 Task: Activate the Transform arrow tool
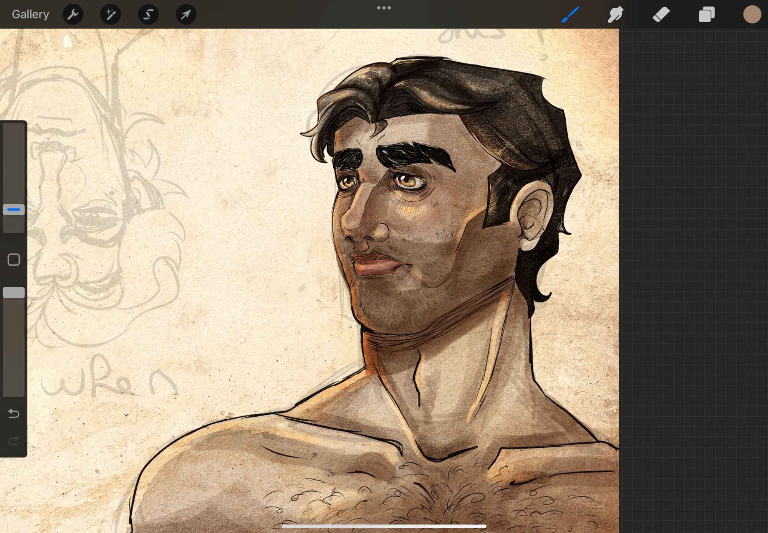tap(186, 14)
